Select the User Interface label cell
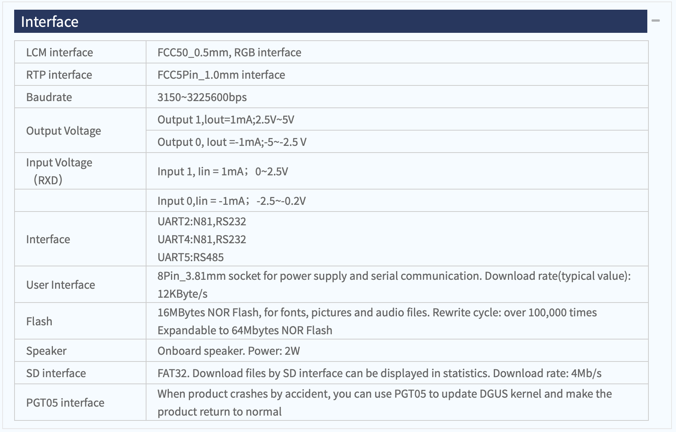The image size is (676, 432). click(80, 285)
